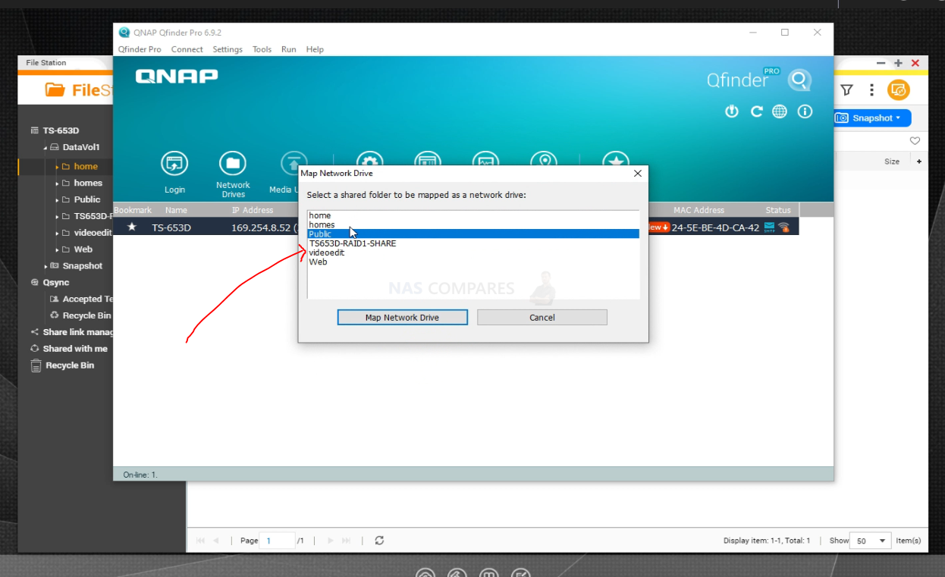Viewport: 945px width, 577px height.
Task: Select TS653D-RAID1-SHARE in the dialog list
Action: [473, 243]
